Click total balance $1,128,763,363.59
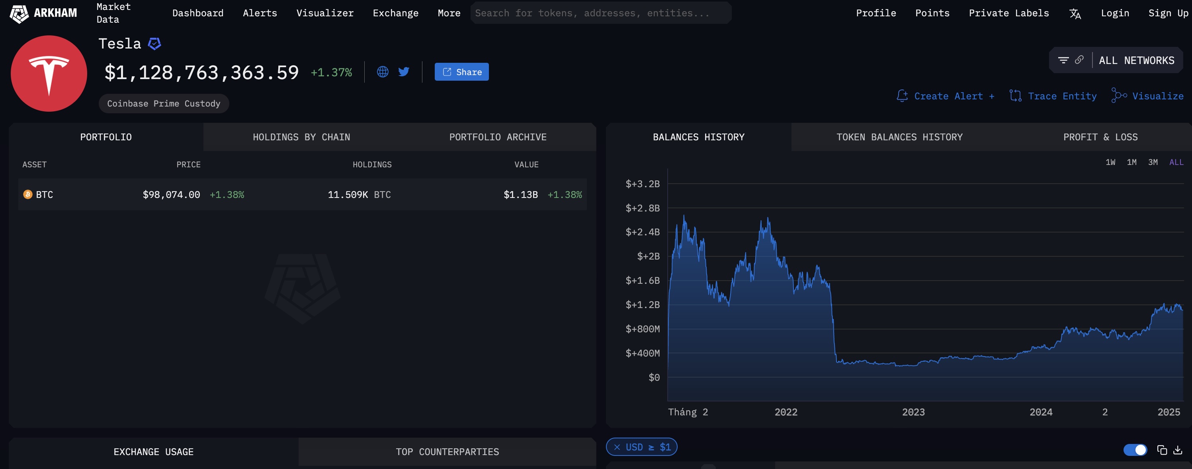 202,72
